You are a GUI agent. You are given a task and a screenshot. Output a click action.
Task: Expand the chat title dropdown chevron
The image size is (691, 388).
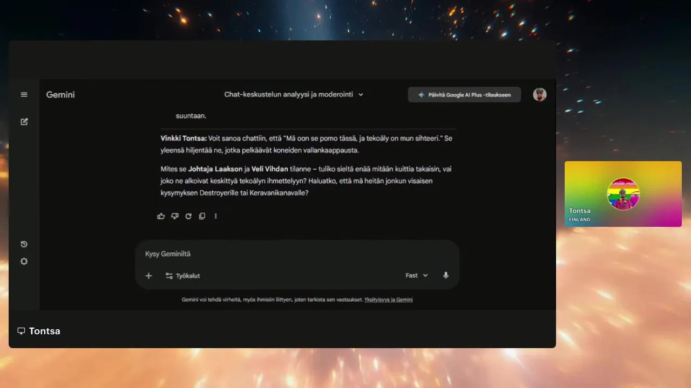361,94
